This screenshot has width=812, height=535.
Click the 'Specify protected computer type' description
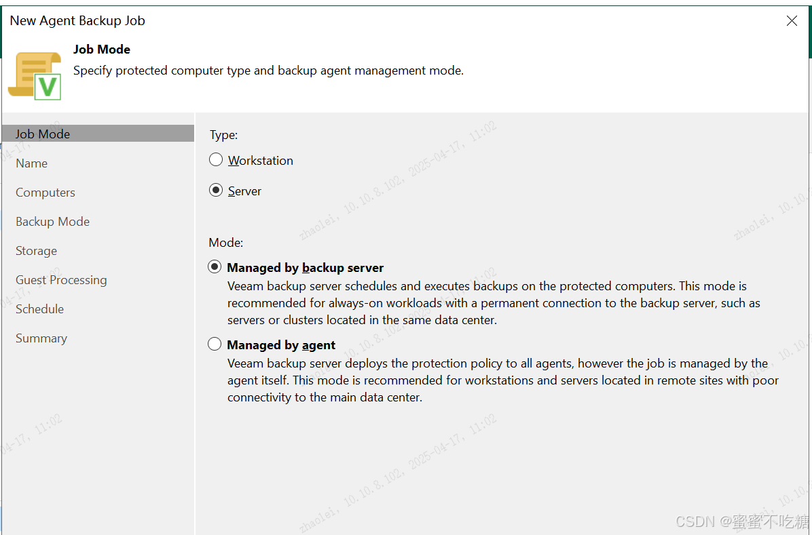[x=268, y=71]
